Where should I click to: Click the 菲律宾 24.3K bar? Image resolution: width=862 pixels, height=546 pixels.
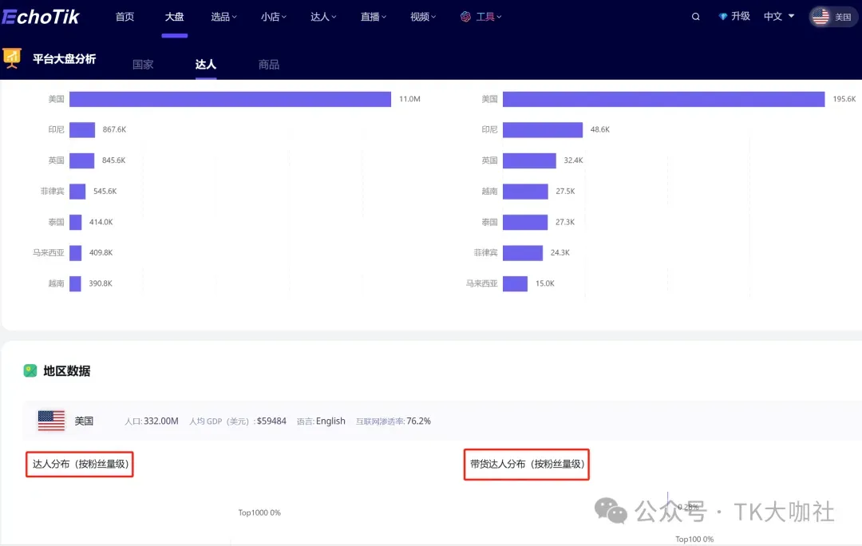(x=523, y=253)
